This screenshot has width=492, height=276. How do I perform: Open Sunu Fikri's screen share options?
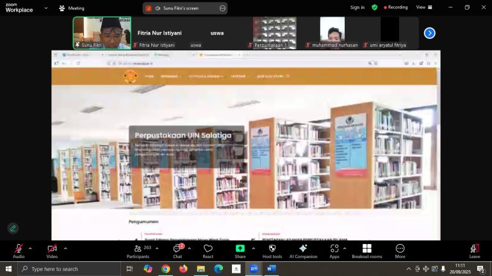coord(222,8)
